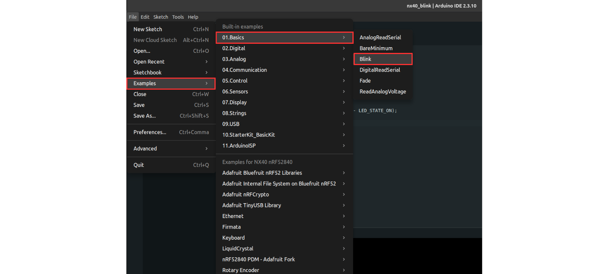Expand 08.Strings examples submenu

284,113
